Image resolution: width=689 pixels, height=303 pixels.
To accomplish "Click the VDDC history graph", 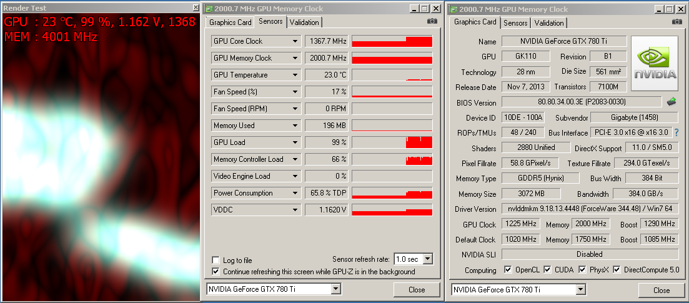I will pyautogui.click(x=392, y=210).
